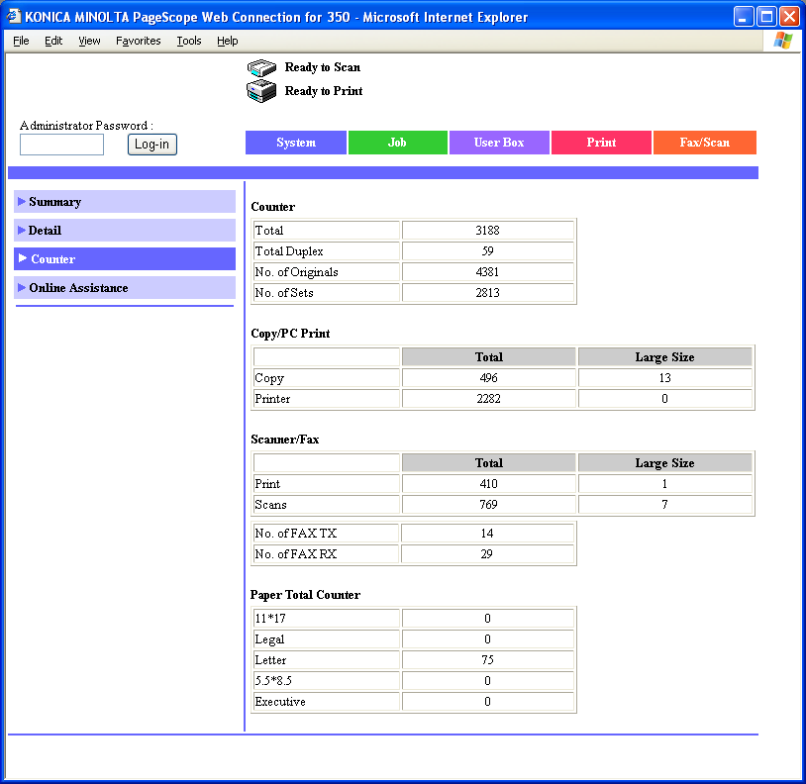Focus the Administrator Password field
This screenshot has height=784, width=806.
[61, 145]
